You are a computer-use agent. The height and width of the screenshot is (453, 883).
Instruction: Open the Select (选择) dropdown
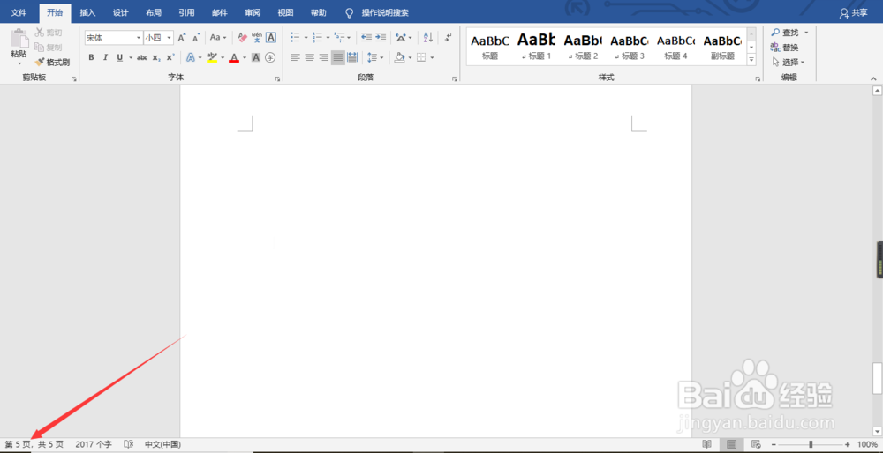pos(789,62)
